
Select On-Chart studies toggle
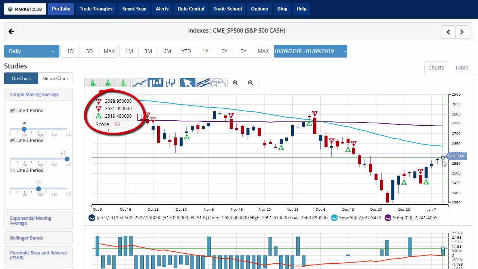coord(21,78)
